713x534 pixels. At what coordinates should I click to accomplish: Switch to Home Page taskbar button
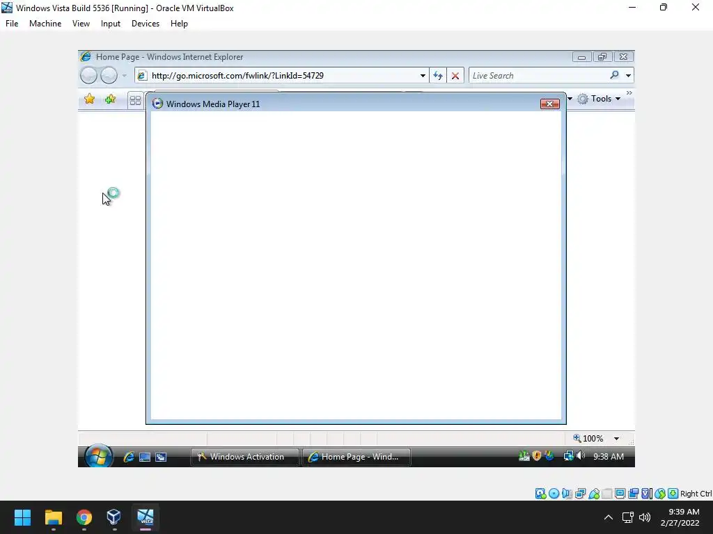[x=356, y=457]
